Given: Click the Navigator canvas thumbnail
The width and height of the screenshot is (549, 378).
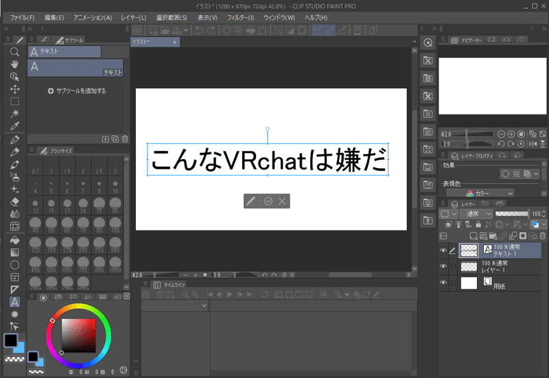Looking at the screenshot, I should [x=492, y=86].
